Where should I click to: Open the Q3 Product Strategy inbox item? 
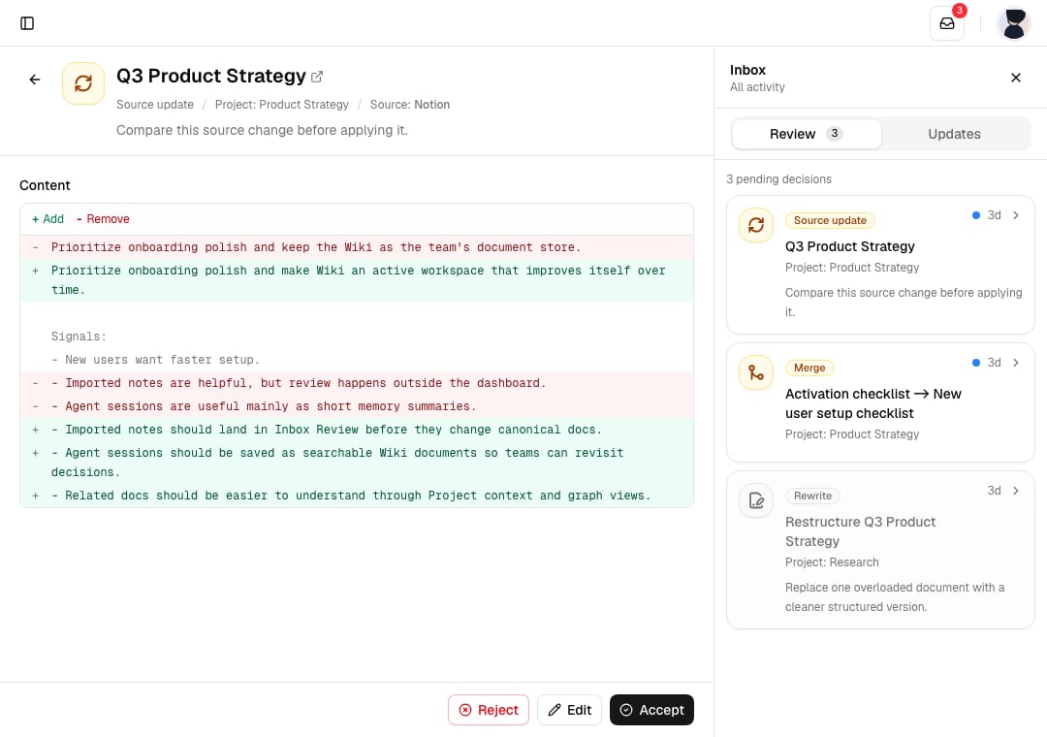(880, 266)
